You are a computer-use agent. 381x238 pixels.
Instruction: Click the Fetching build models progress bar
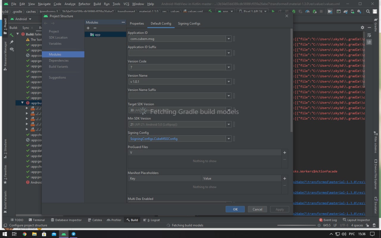296,225
